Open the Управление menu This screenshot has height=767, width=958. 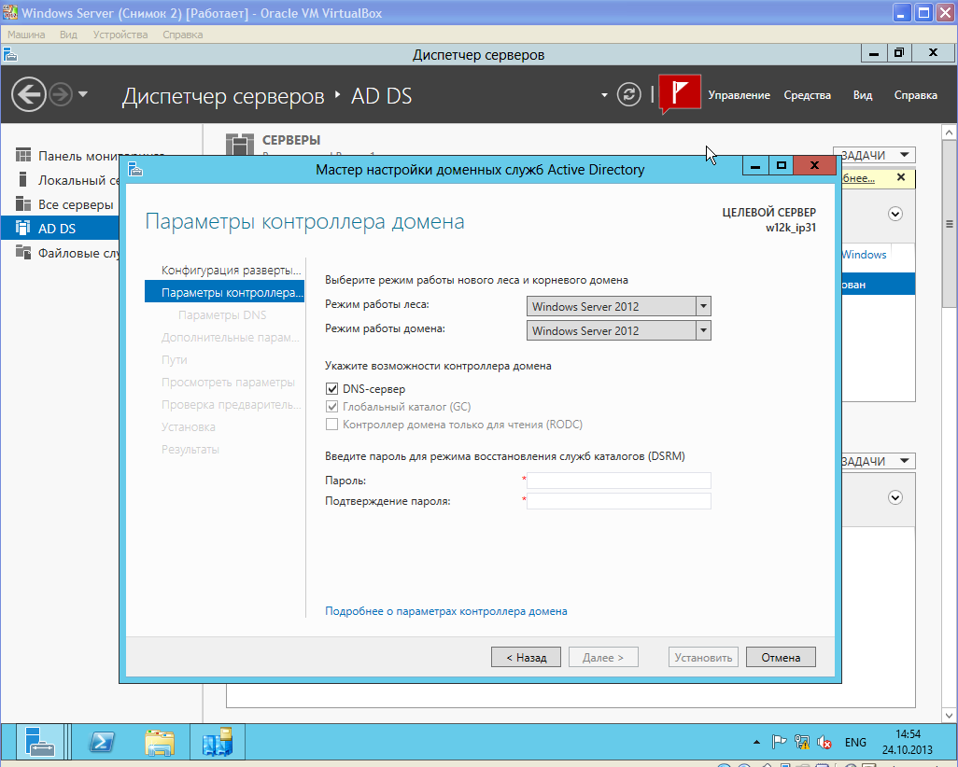pyautogui.click(x=739, y=95)
